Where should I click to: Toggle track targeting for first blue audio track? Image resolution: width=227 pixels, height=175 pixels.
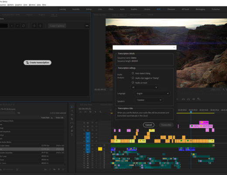click(x=88, y=145)
